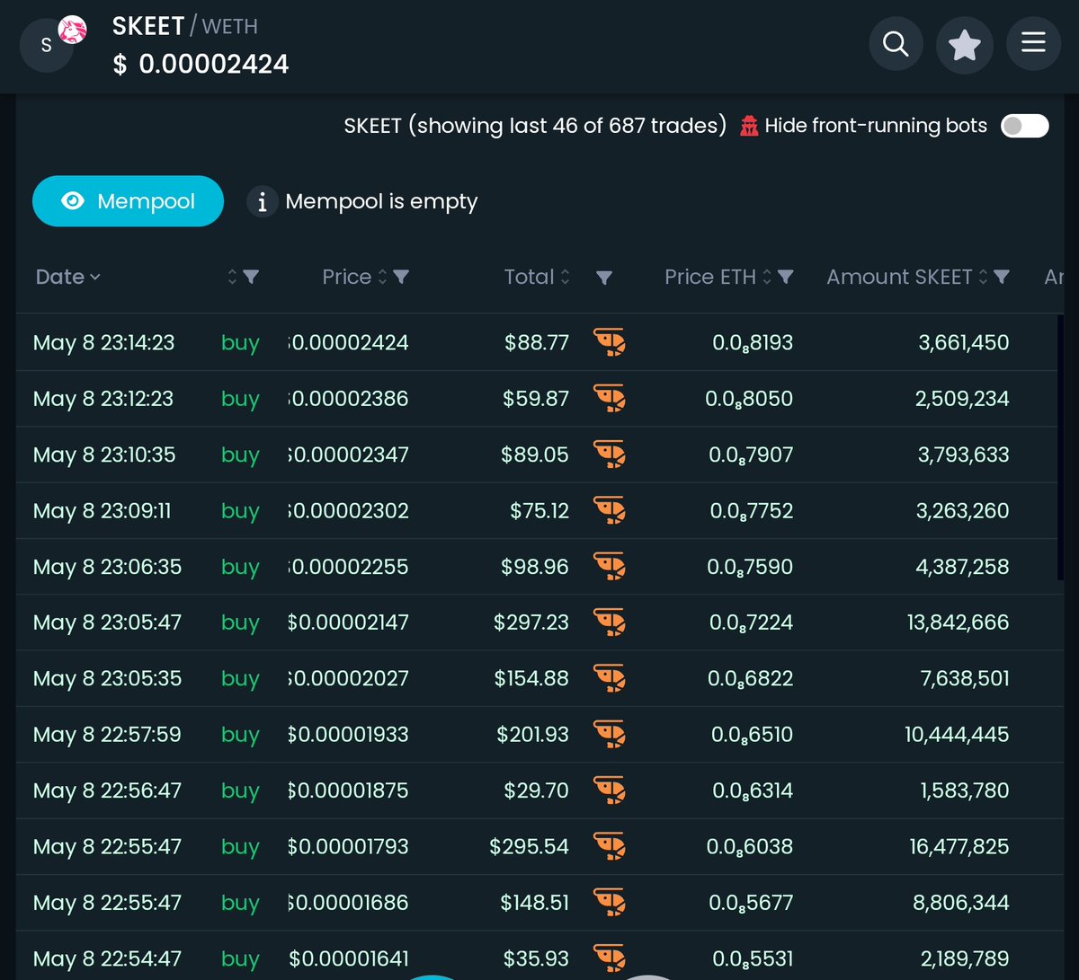Click the Date column header label

[x=59, y=277]
